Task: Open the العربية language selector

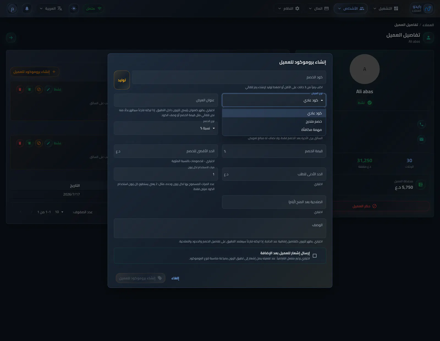Action: pos(51,9)
